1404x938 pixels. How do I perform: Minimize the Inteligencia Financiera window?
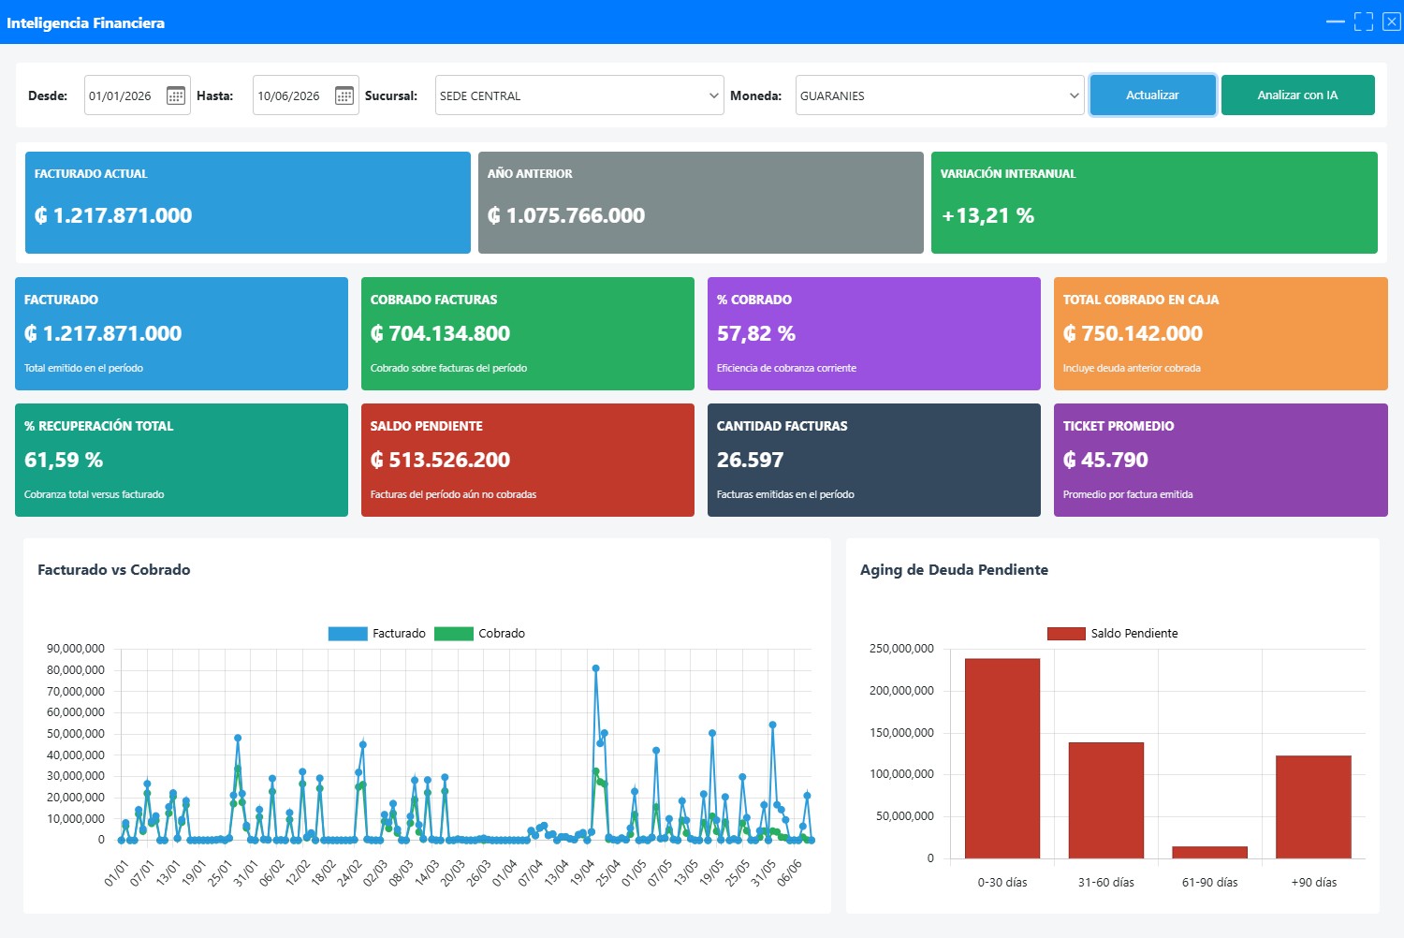1336,21
